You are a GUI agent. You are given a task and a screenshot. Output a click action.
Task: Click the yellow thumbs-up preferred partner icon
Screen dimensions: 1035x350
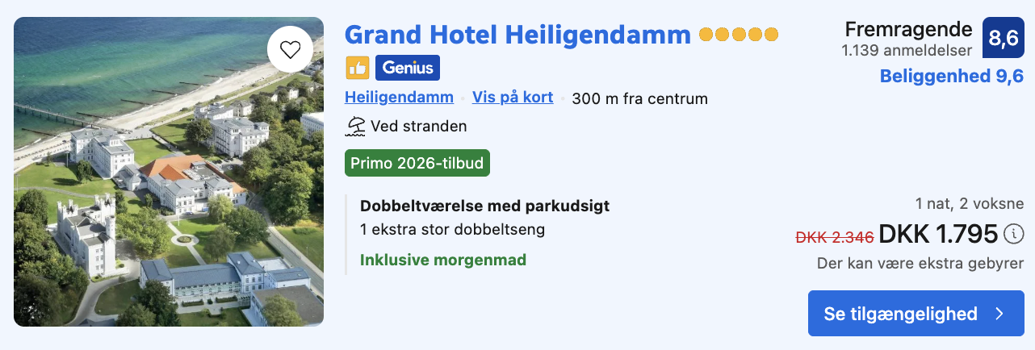pos(357,68)
